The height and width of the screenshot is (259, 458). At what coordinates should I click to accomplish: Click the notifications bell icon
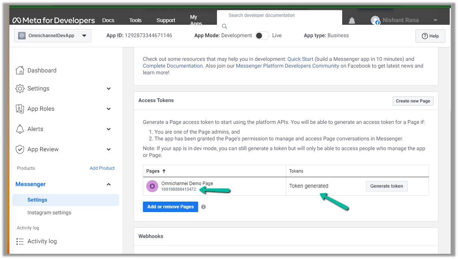point(352,21)
